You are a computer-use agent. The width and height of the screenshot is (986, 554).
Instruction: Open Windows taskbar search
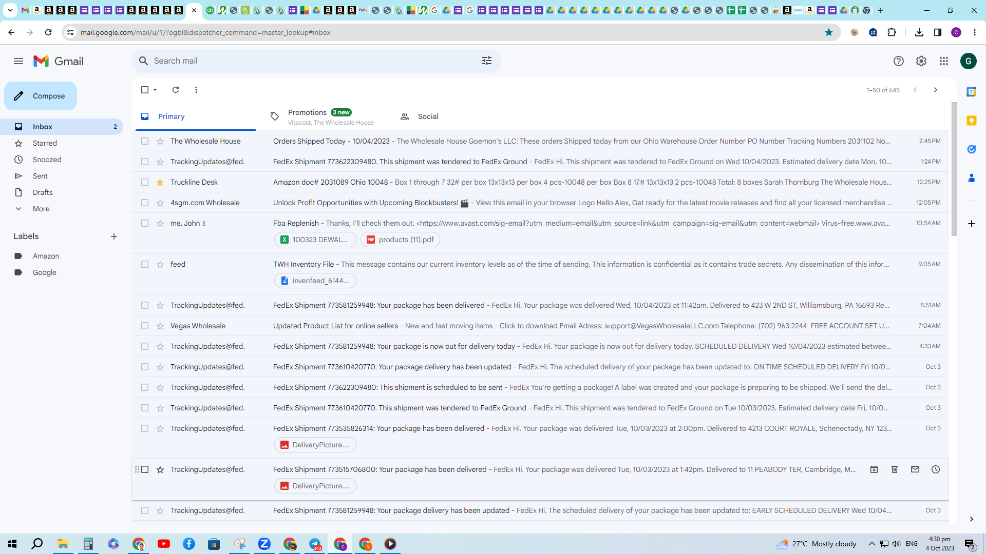[x=37, y=544]
